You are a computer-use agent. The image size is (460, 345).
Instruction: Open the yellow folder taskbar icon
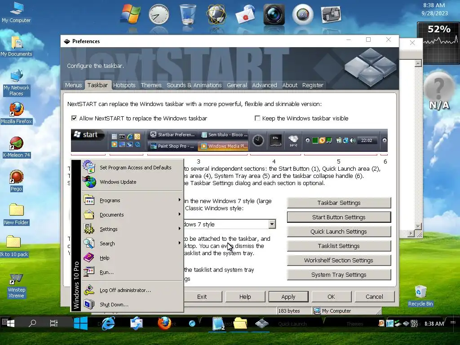point(240,323)
